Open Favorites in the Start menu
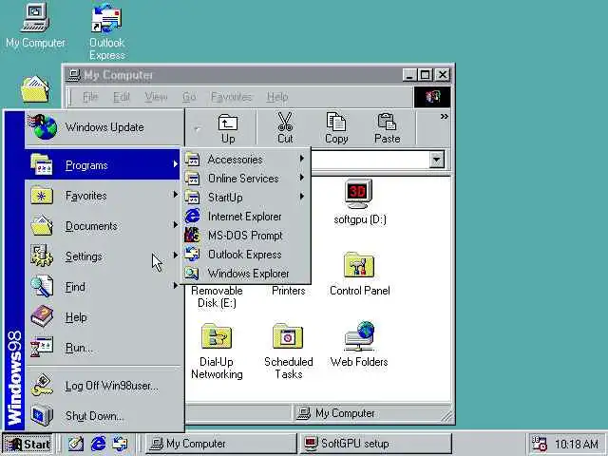 103,196
